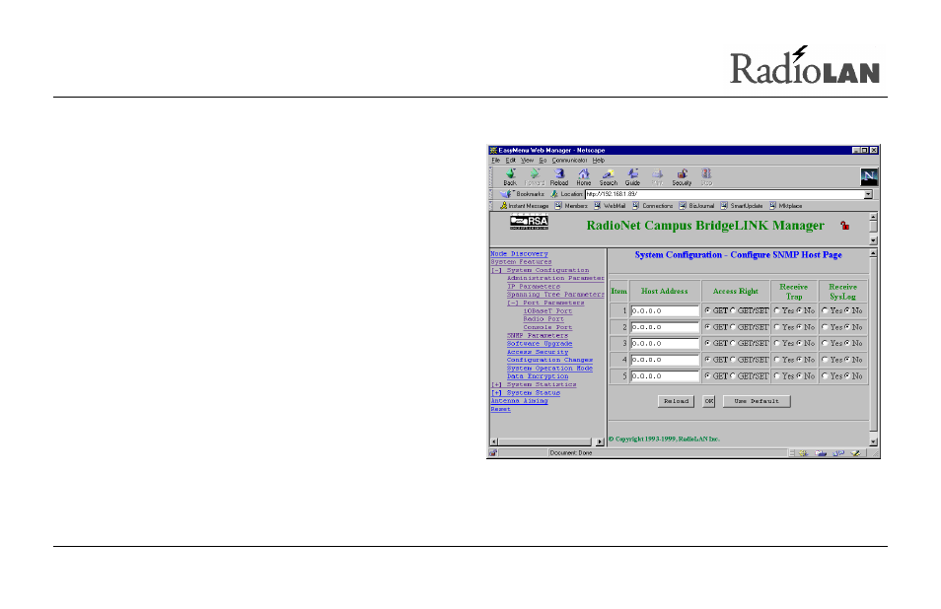Set Receive Trap to No for item 3

tap(799, 344)
